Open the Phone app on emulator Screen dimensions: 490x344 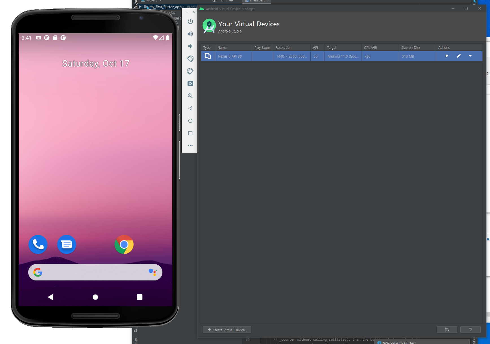pyautogui.click(x=38, y=244)
